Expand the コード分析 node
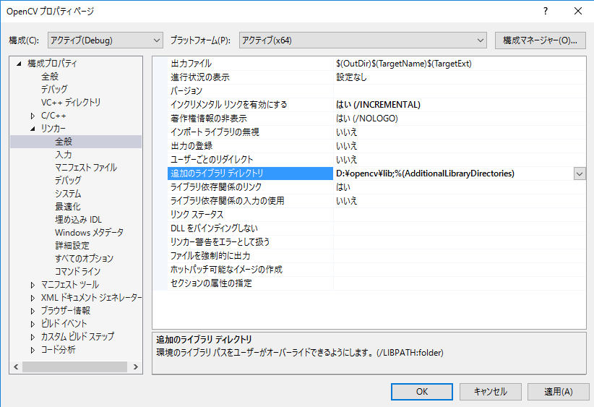The width and height of the screenshot is (594, 407). pyautogui.click(x=33, y=350)
